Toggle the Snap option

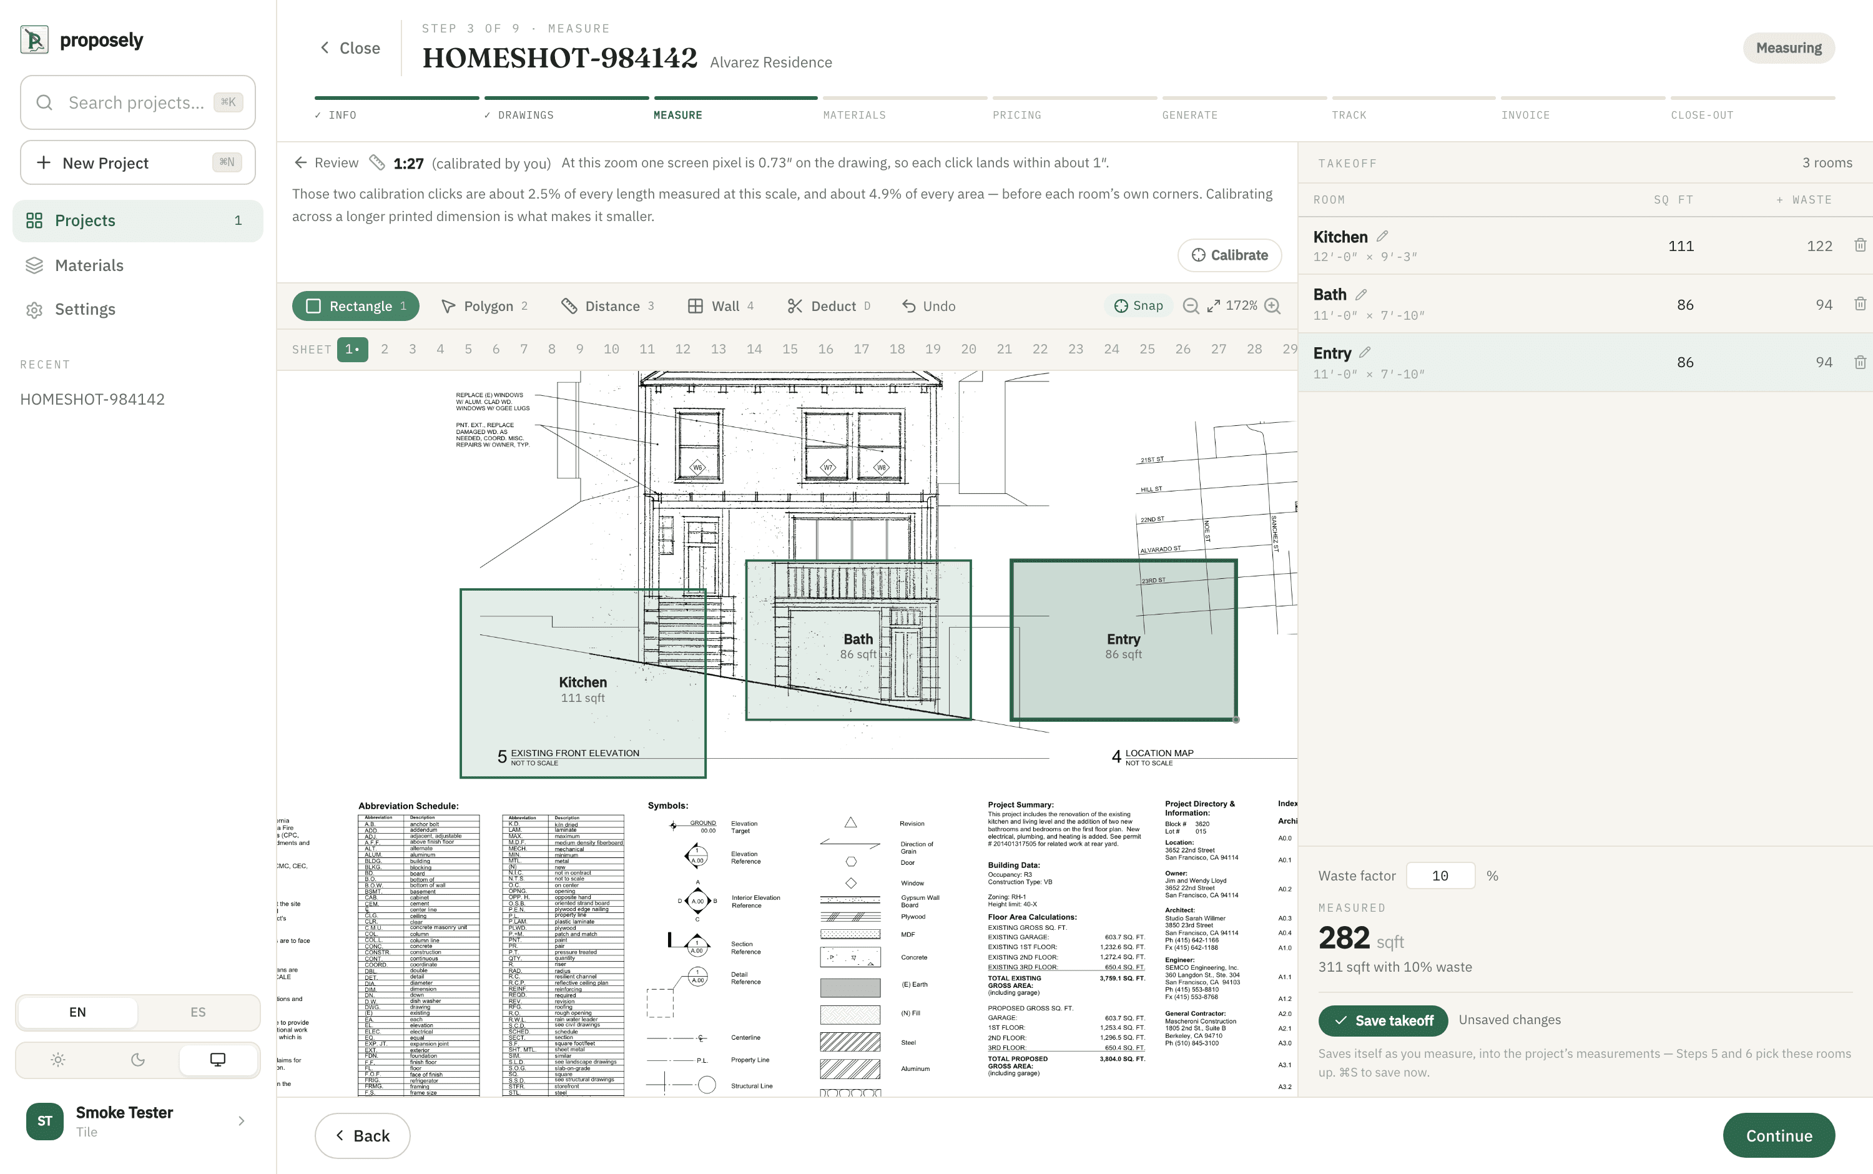click(1138, 306)
